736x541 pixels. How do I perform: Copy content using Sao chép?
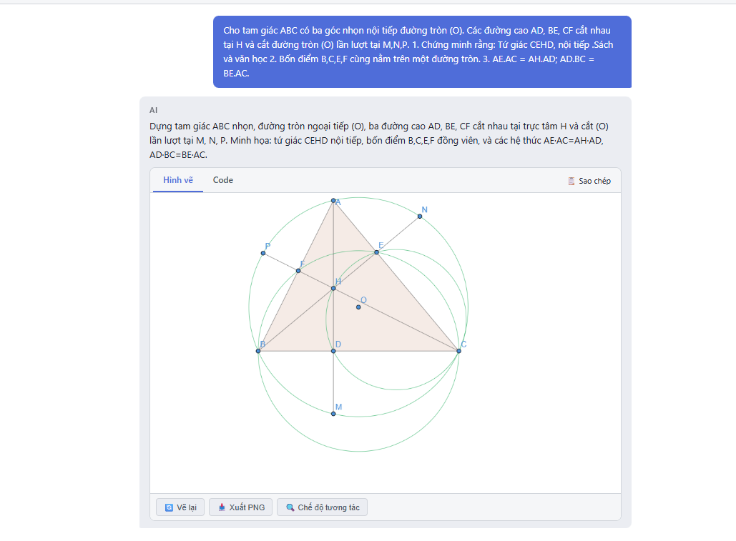click(x=591, y=181)
